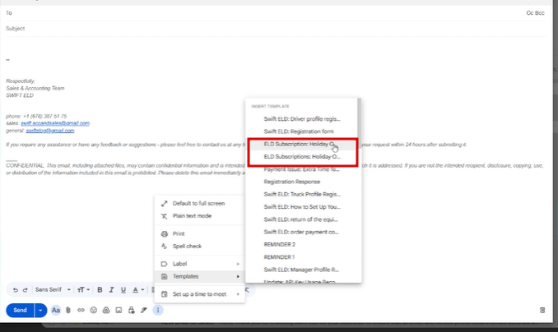Click the Send button
The height and width of the screenshot is (332, 558).
pyautogui.click(x=20, y=311)
